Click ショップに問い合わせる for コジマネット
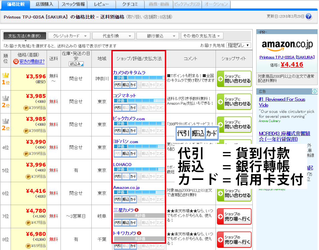 click(x=234, y=102)
